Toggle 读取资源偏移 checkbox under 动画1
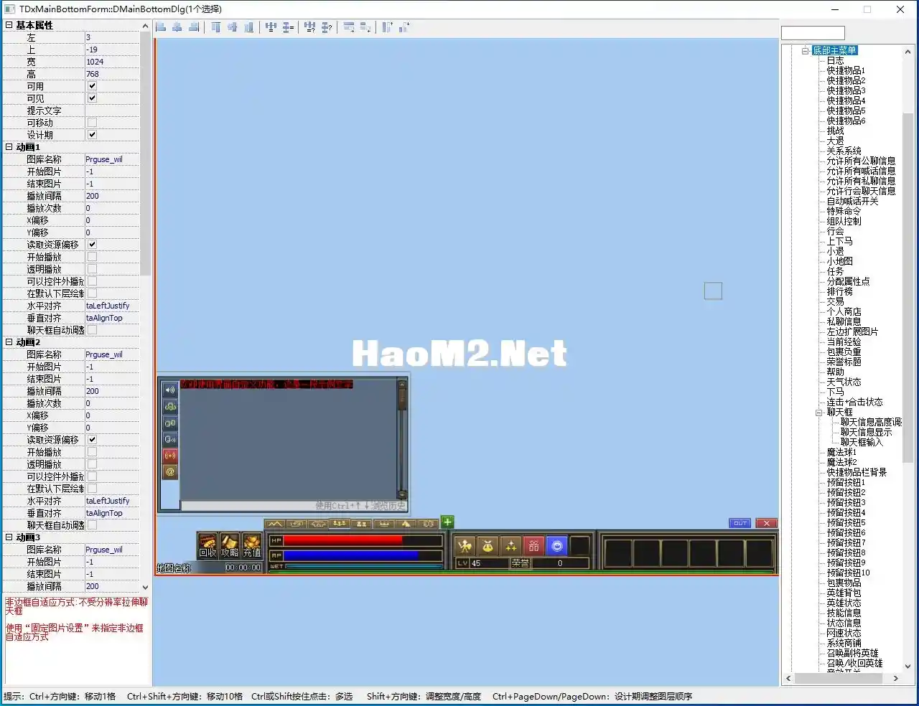 click(92, 245)
